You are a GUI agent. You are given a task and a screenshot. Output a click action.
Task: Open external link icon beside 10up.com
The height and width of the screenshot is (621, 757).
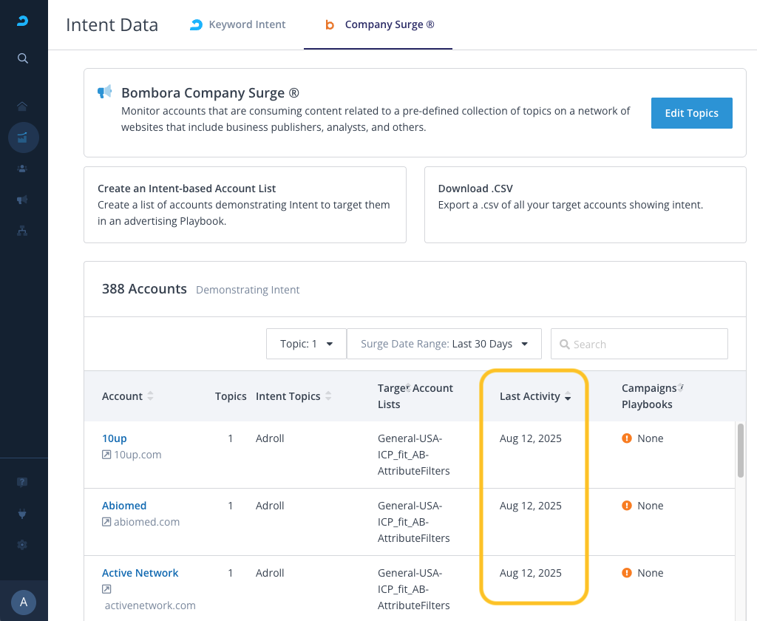(x=106, y=455)
